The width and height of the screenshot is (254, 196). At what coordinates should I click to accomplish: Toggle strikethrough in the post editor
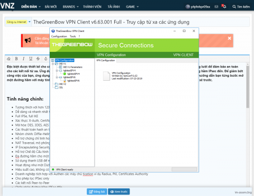[x=38, y=59]
